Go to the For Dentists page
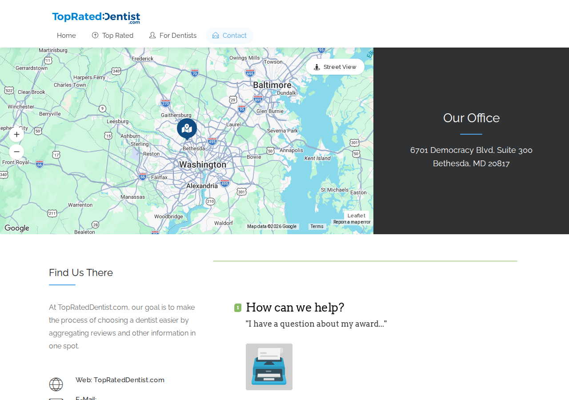This screenshot has width=569, height=400. 172,36
